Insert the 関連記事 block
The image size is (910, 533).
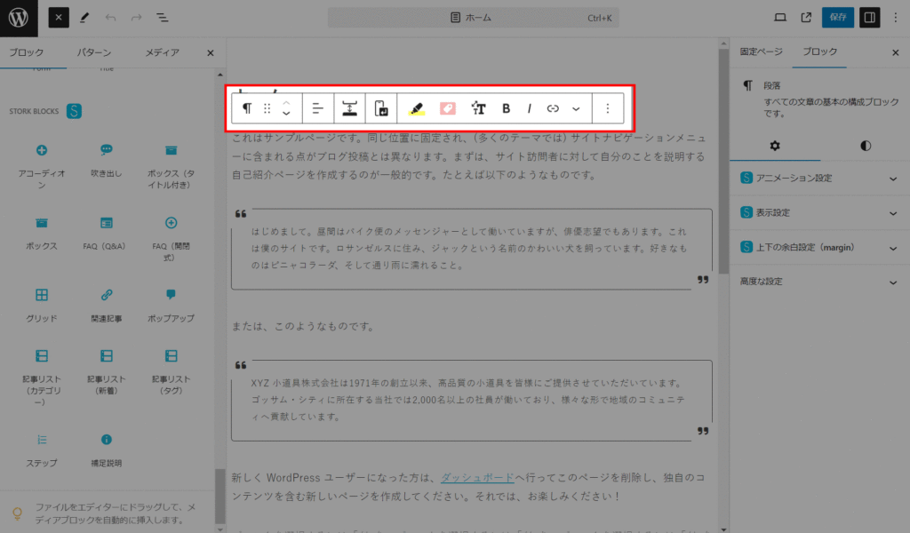pyautogui.click(x=107, y=305)
